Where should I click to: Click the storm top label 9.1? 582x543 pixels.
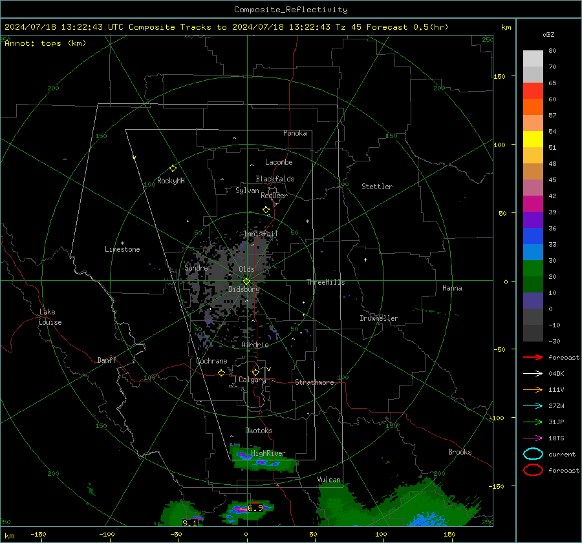point(190,523)
